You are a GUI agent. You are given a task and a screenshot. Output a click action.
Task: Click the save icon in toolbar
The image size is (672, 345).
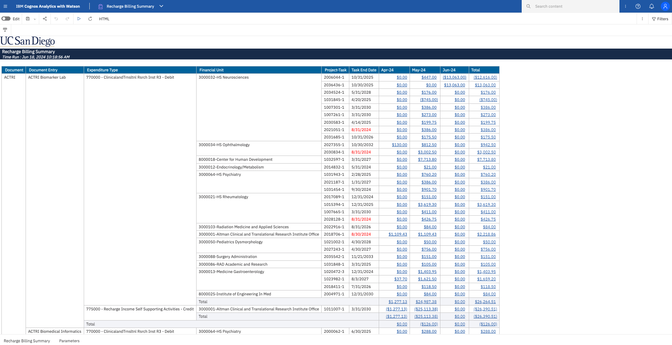coord(28,19)
